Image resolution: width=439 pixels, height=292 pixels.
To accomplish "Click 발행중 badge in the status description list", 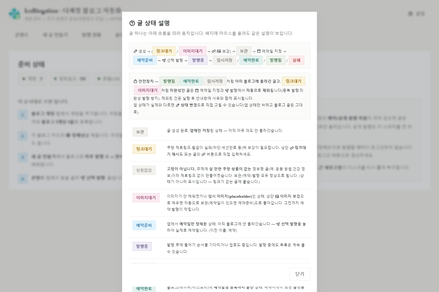I will pyautogui.click(x=142, y=246).
